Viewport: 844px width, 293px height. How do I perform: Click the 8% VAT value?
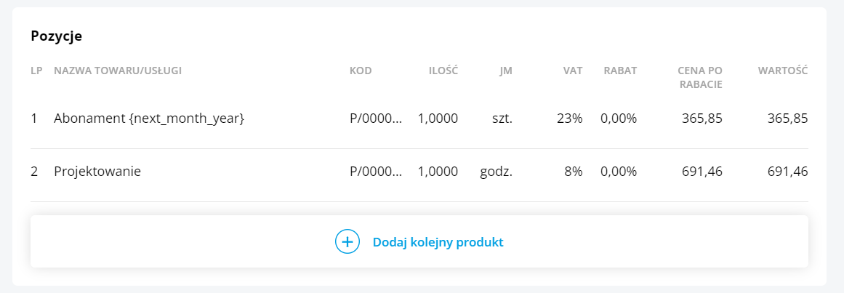pos(573,172)
